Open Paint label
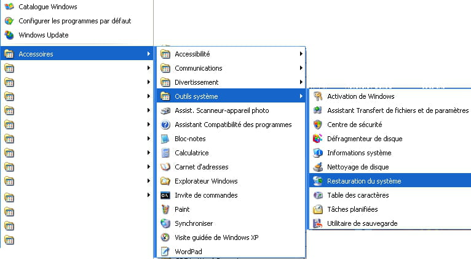Screen dimensions: 471x259 tap(182, 209)
